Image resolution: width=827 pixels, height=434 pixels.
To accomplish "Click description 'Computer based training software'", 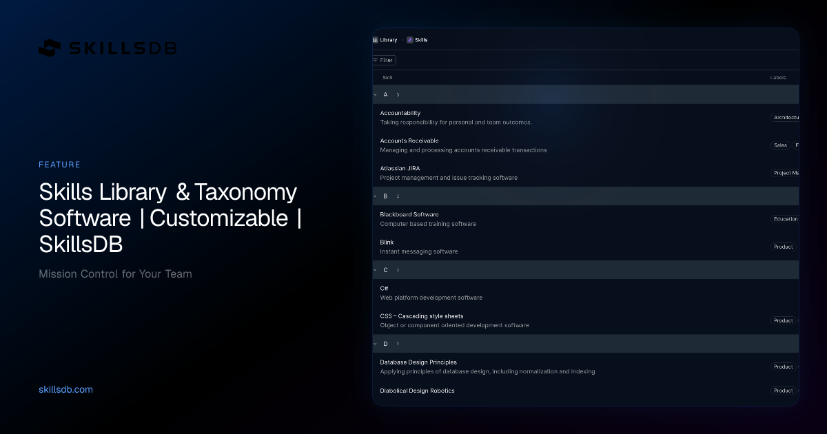I will 428,224.
